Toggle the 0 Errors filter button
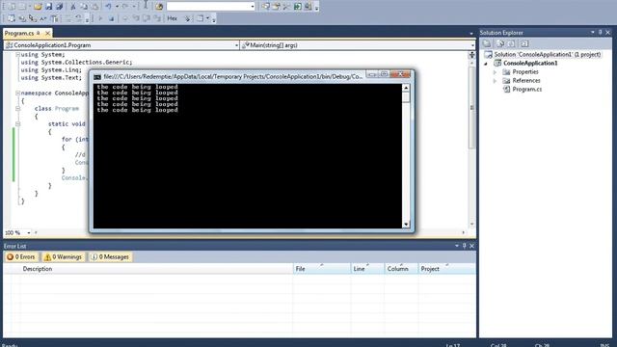The image size is (617, 347). pos(21,257)
